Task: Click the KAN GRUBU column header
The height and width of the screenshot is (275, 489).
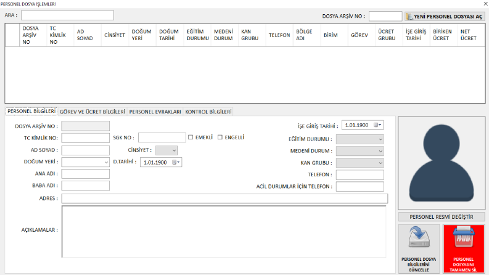Action: click(252, 35)
